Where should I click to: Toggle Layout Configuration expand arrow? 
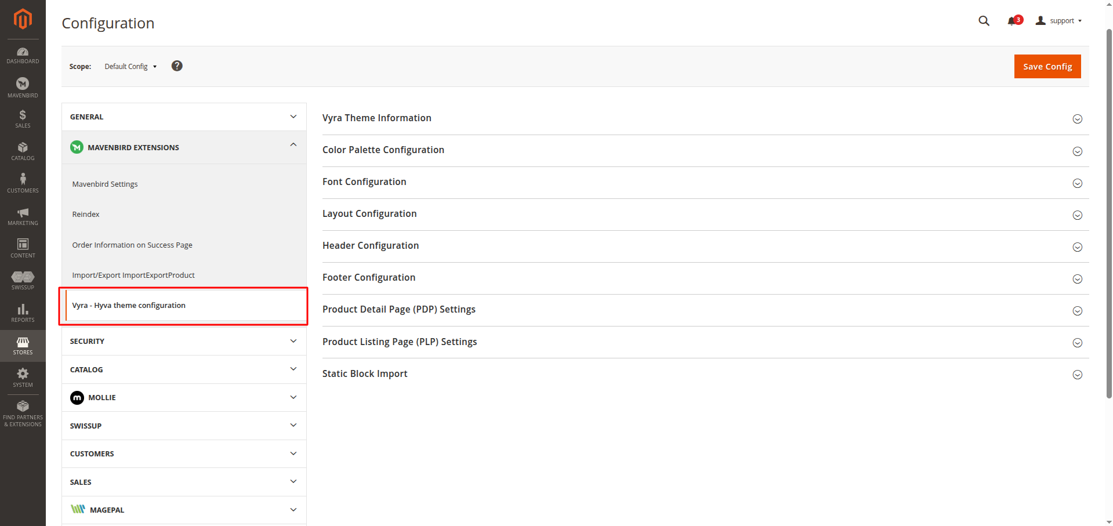(x=1077, y=215)
